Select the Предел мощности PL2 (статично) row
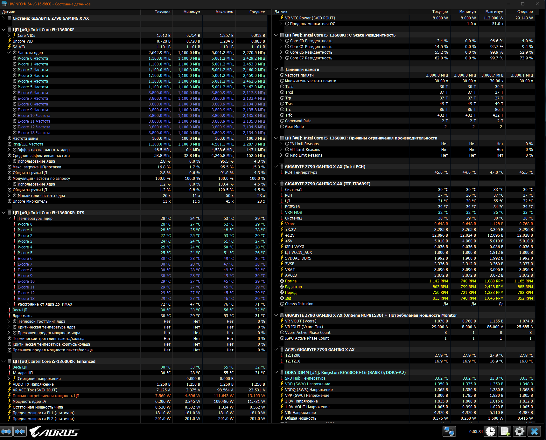The width and height of the screenshot is (546, 440). point(134,418)
